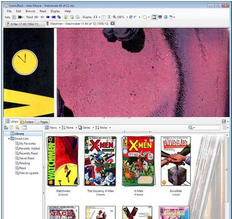
Task: Open the rotation angle dropdown arrow
Action: (x=139, y=17)
